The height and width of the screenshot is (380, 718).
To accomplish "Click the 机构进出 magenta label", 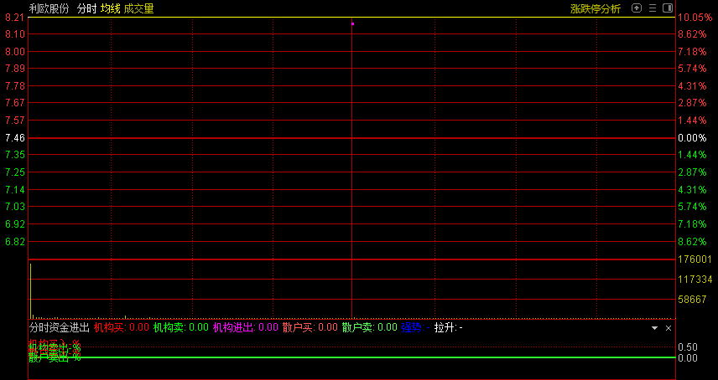I will click(233, 327).
